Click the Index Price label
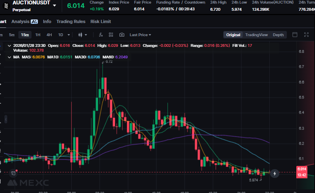This screenshot has width=315, height=193. (x=119, y=2)
